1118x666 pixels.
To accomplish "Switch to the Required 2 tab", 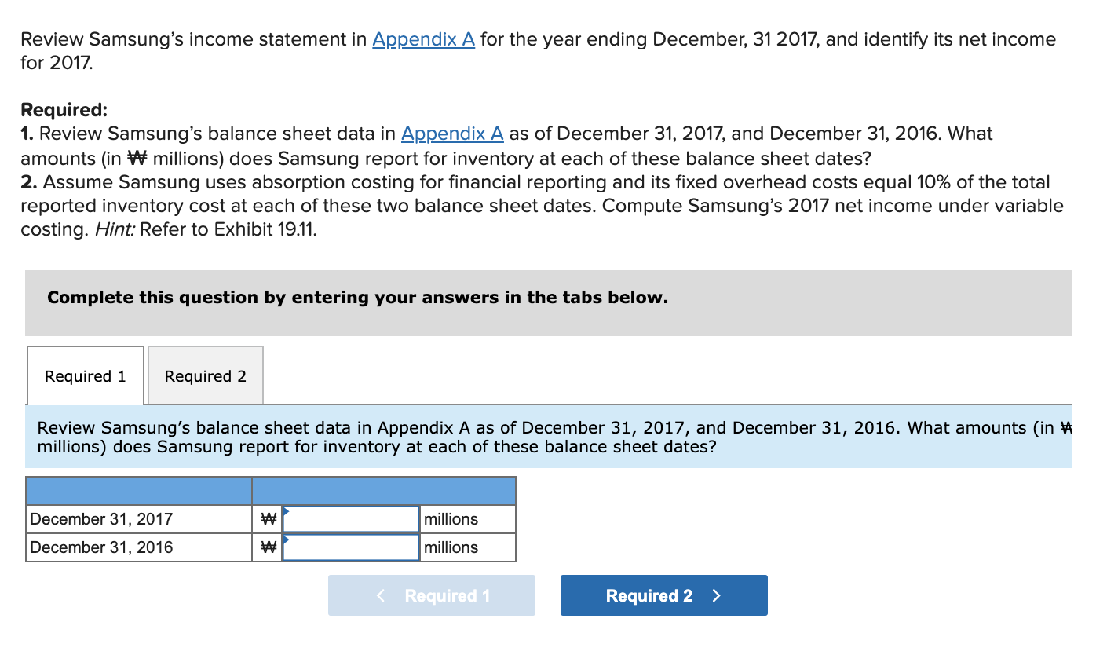I will click(205, 376).
